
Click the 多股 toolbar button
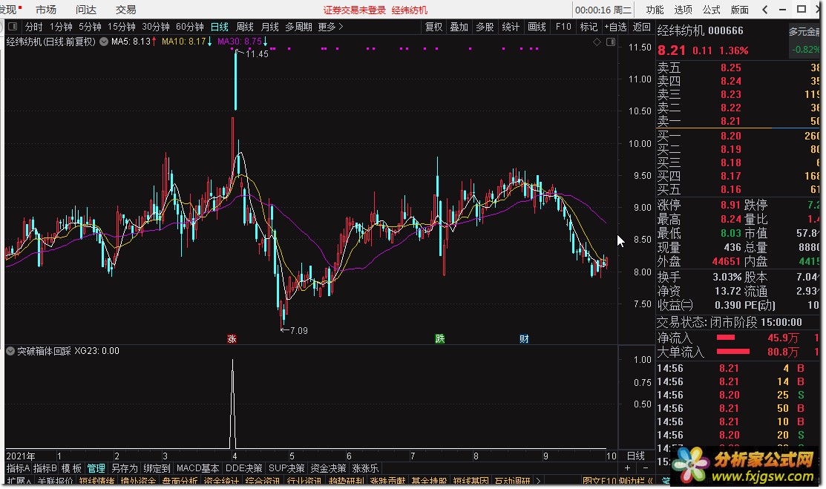click(x=485, y=27)
